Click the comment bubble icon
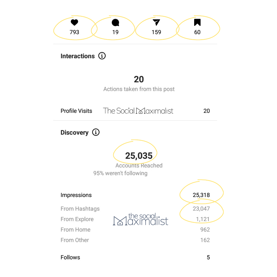This screenshot has width=277, height=277. coord(115,23)
